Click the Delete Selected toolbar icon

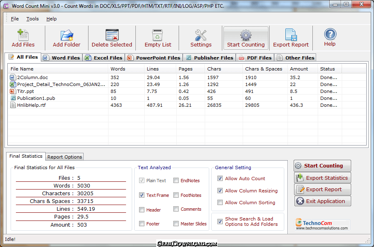112,35
